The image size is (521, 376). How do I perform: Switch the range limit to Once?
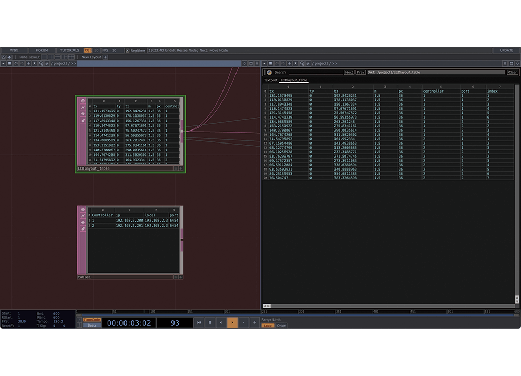coord(281,326)
